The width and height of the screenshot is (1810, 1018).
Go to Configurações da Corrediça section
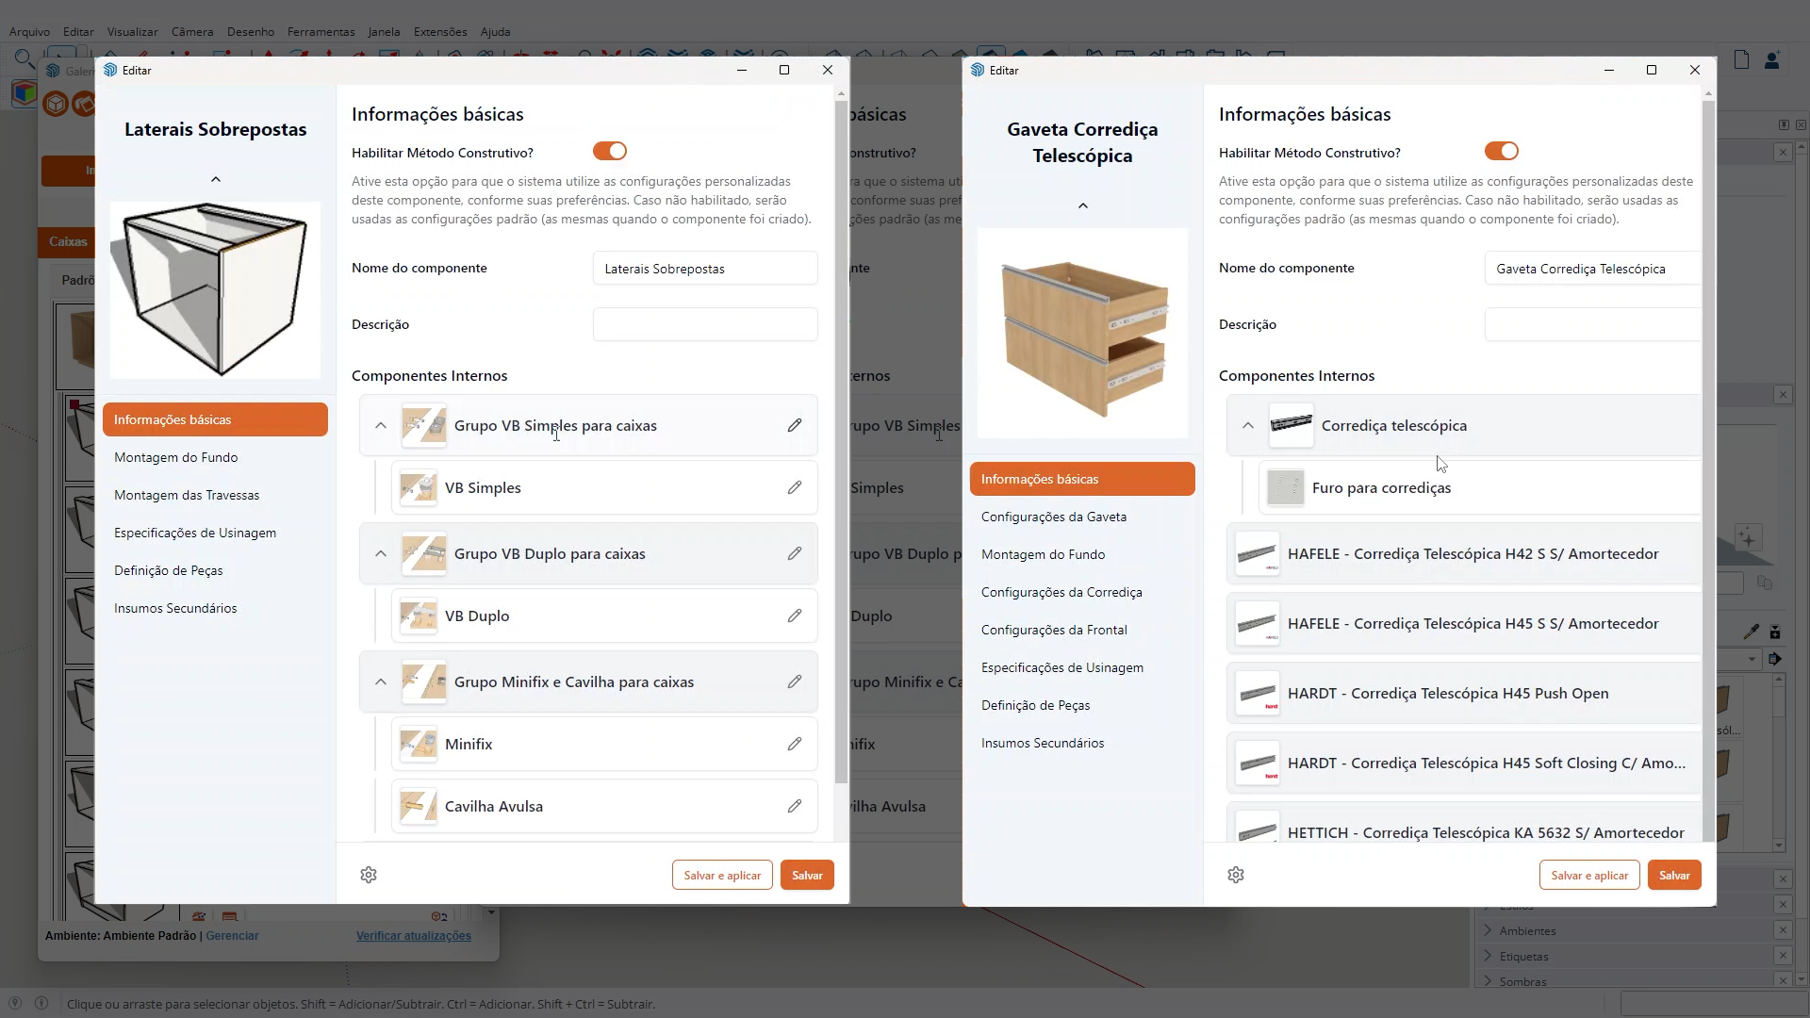click(1061, 592)
